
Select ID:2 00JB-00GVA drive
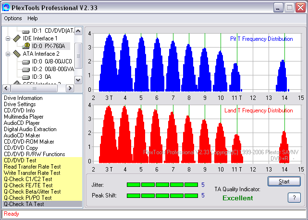coord(53,69)
